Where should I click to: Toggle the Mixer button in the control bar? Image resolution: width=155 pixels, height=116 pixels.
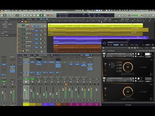point(17,15)
